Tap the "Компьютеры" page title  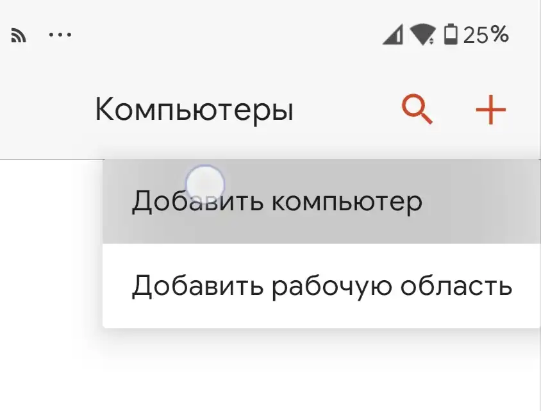tap(194, 110)
